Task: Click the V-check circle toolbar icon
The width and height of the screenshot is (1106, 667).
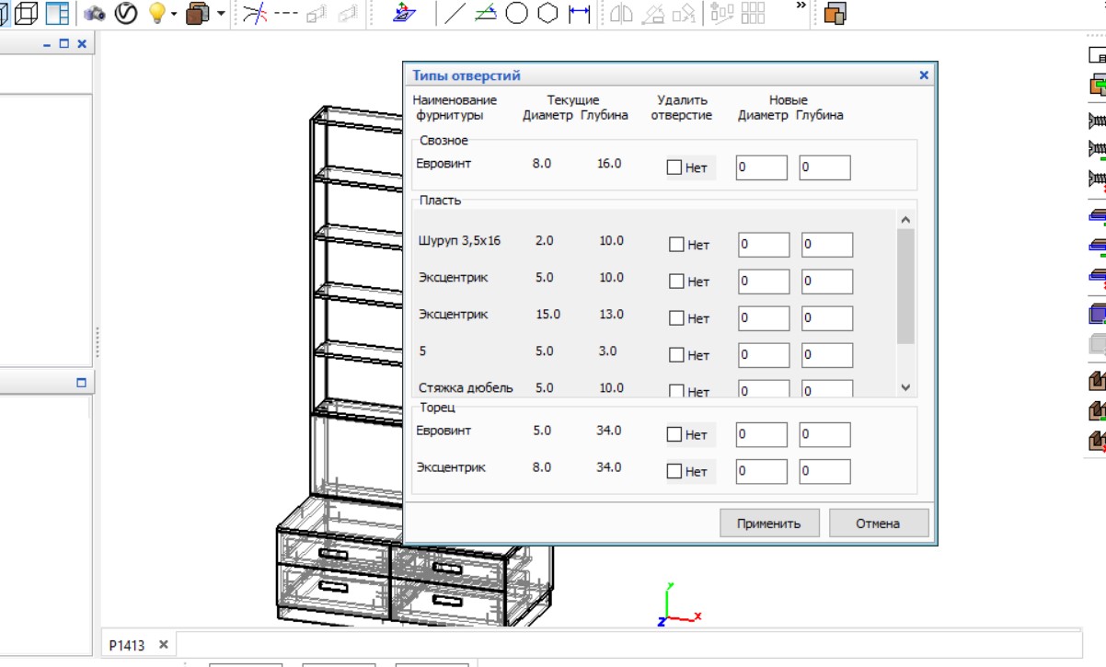Action: (x=125, y=14)
